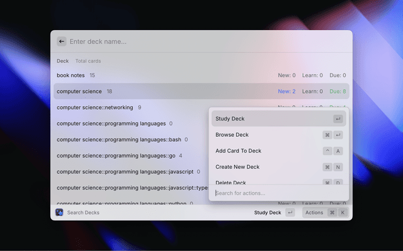Click the Anki extension icon in footer
The image size is (403, 251).
click(x=59, y=213)
